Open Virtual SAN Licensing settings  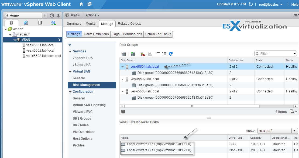click(89, 105)
